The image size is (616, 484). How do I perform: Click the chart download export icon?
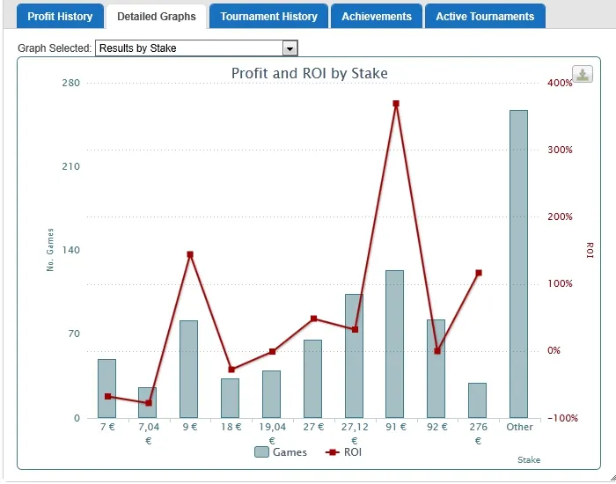tap(582, 75)
